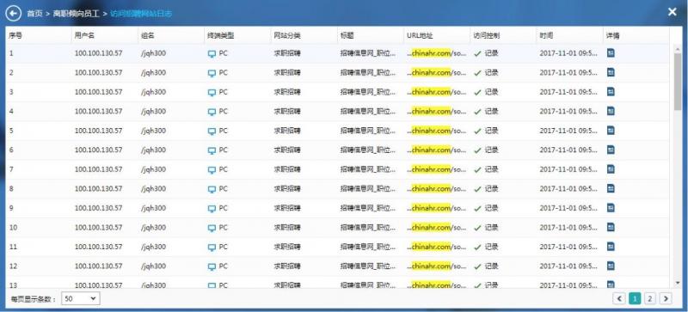Open details icon for row 7
688x312 pixels.
click(611, 169)
